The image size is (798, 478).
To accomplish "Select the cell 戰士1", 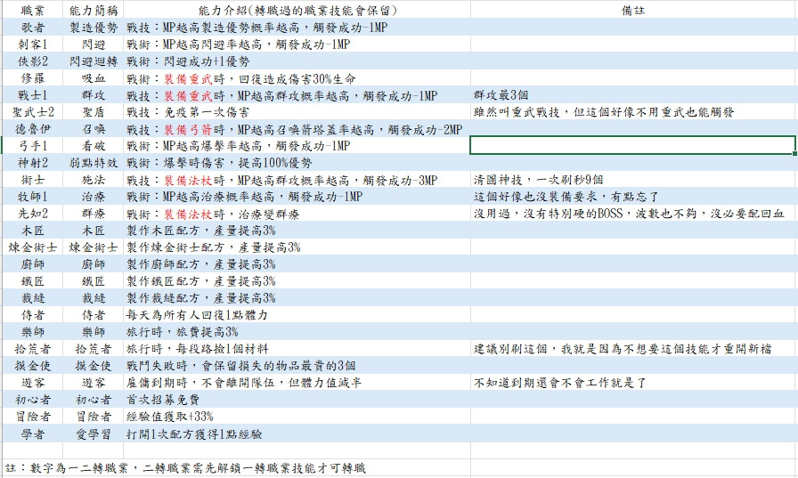I will click(x=33, y=94).
